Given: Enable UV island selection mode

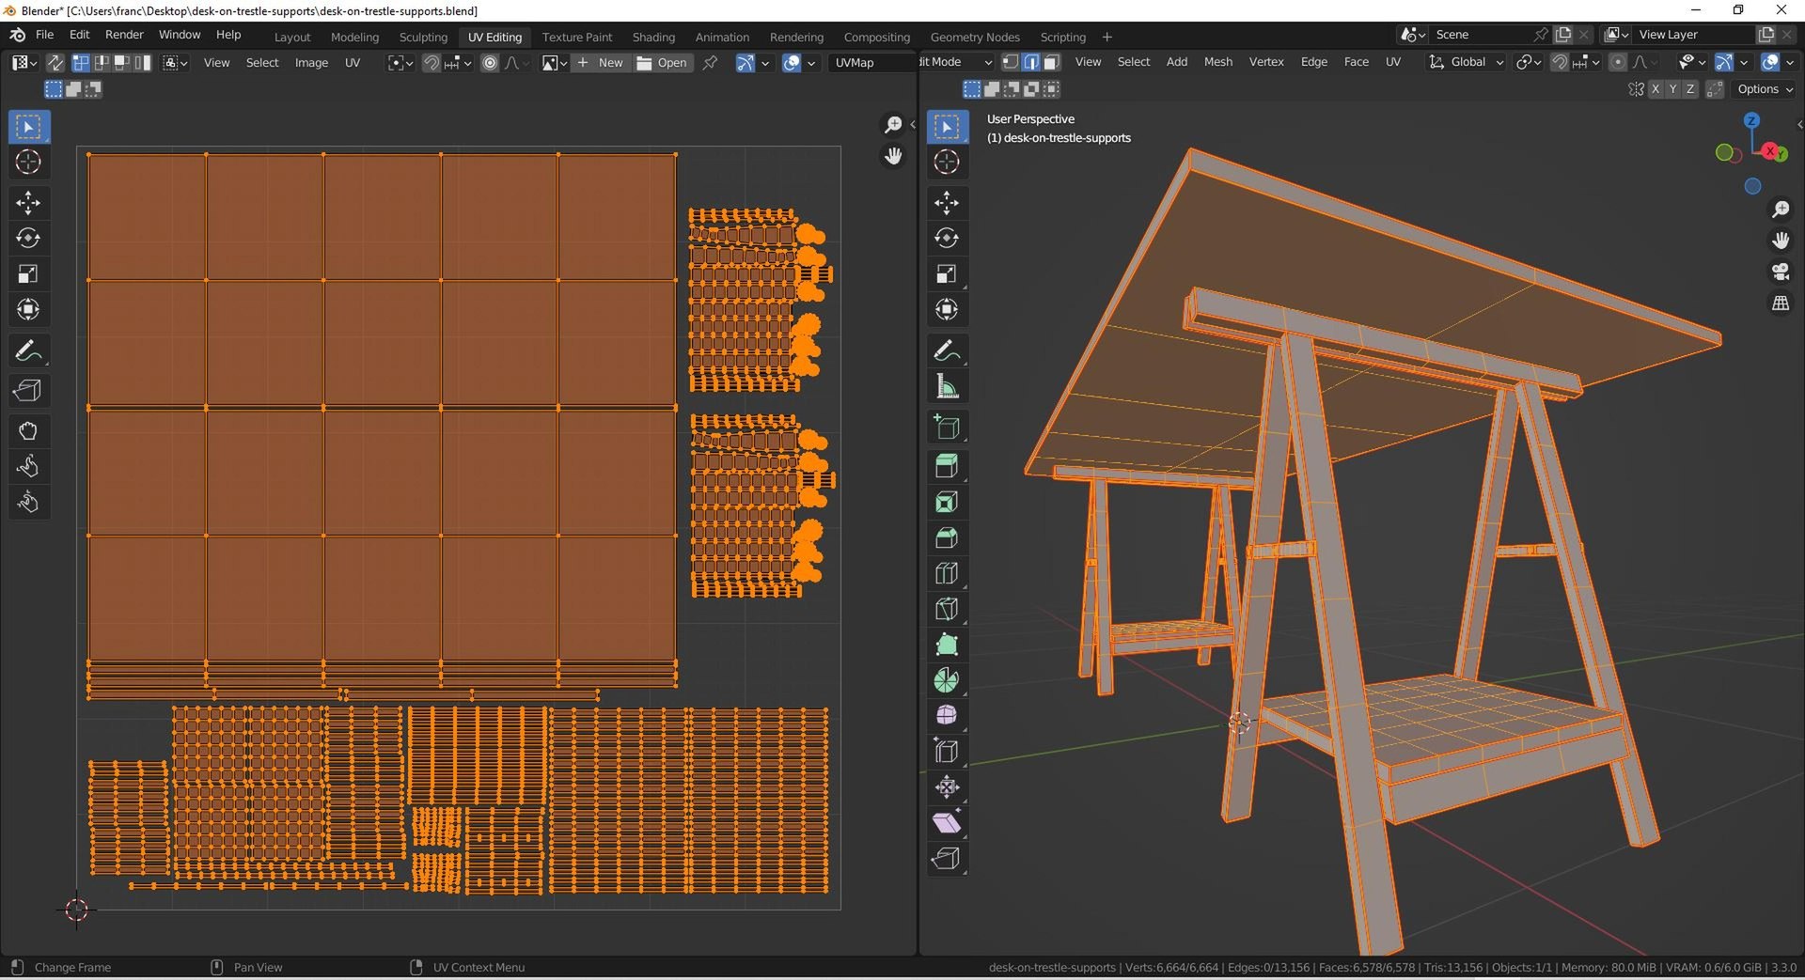Looking at the screenshot, I should click(x=143, y=63).
